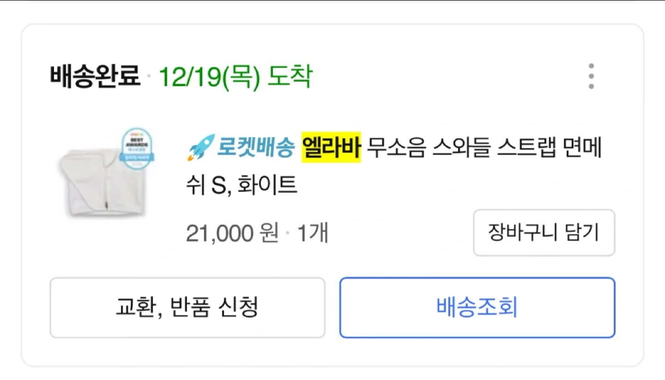Tap the 1개 quantity label
Viewport: 665px width, 380px height.
(x=312, y=234)
